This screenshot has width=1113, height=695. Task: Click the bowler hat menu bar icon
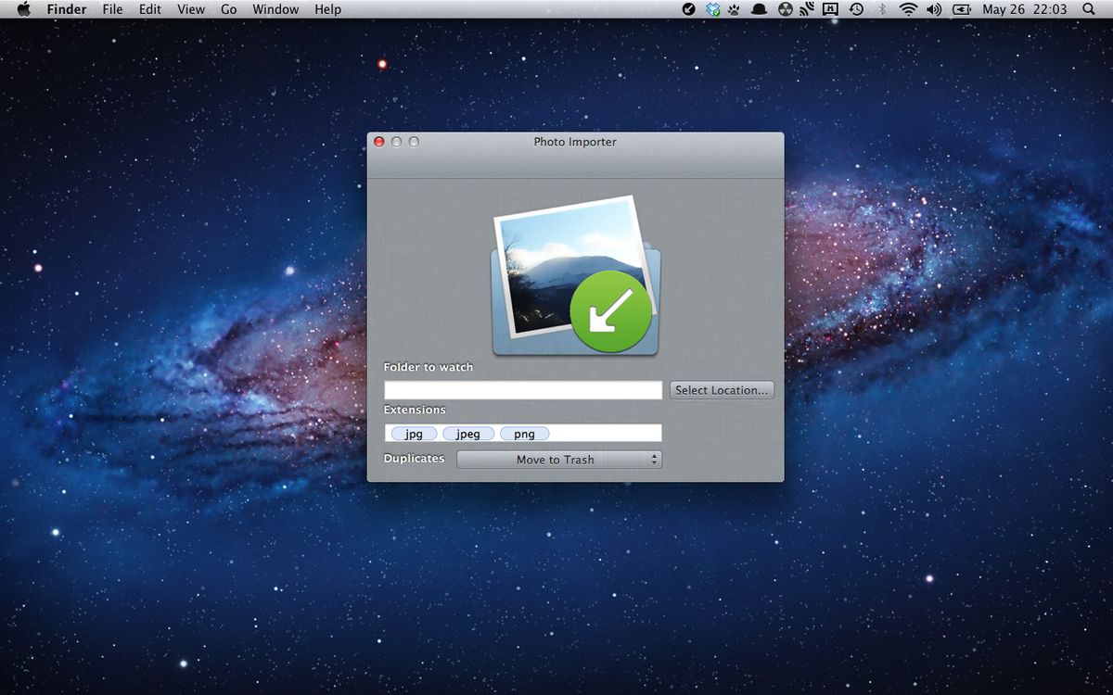759,9
